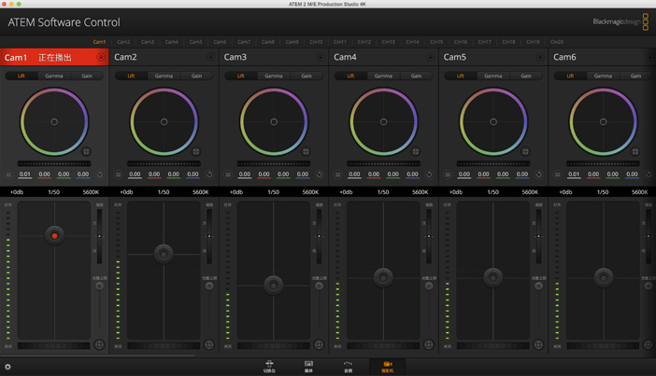Click Cam6 color wheel corner grid icon
This screenshot has width=656, height=376.
(x=635, y=152)
